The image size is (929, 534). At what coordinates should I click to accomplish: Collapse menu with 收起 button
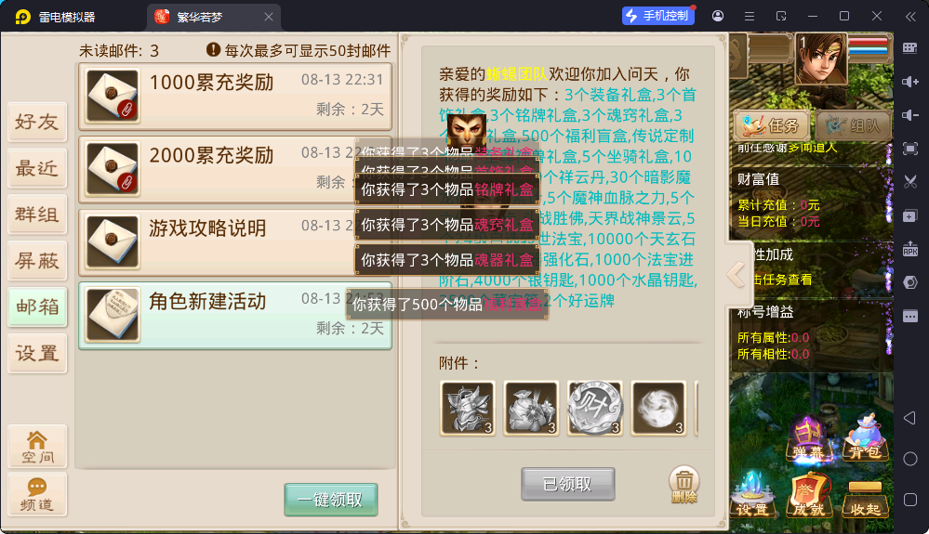pos(866,498)
